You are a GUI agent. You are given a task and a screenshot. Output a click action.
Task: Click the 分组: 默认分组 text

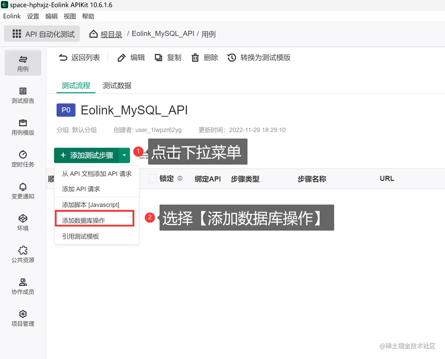[x=77, y=130]
